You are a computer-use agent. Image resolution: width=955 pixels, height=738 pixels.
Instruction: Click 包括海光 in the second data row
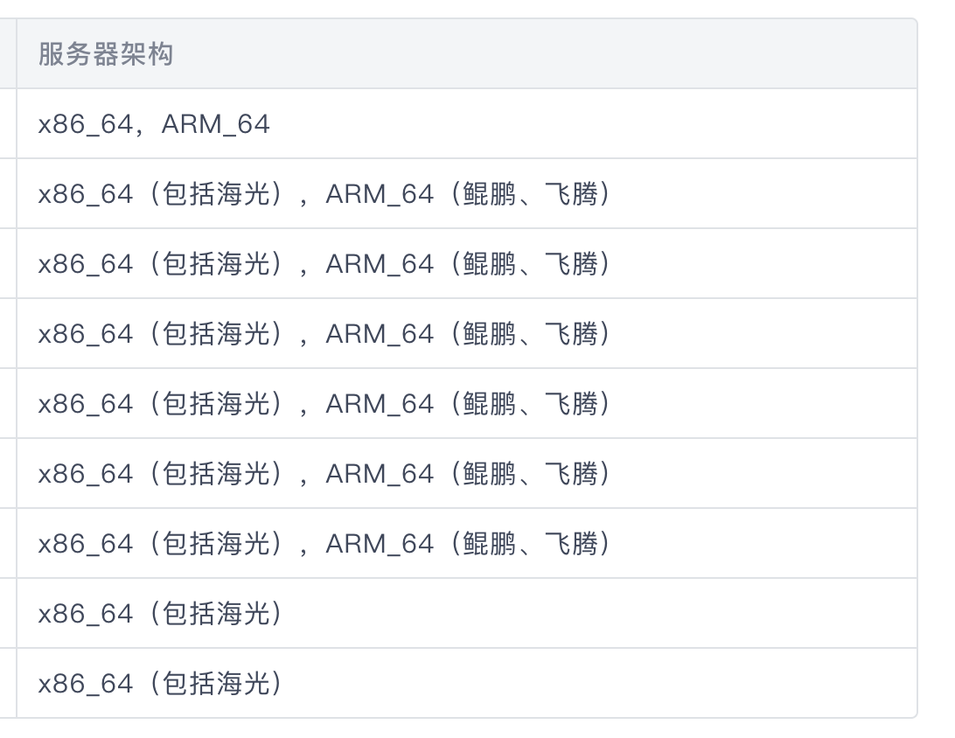[x=216, y=194]
